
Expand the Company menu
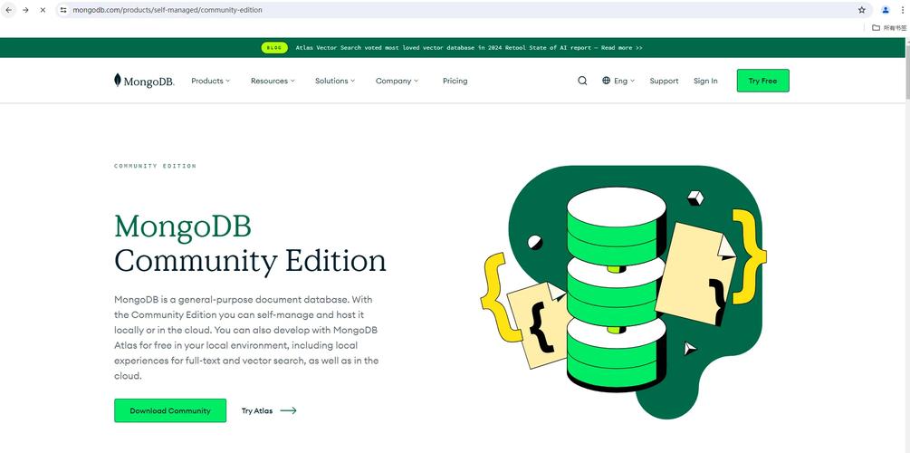click(397, 81)
